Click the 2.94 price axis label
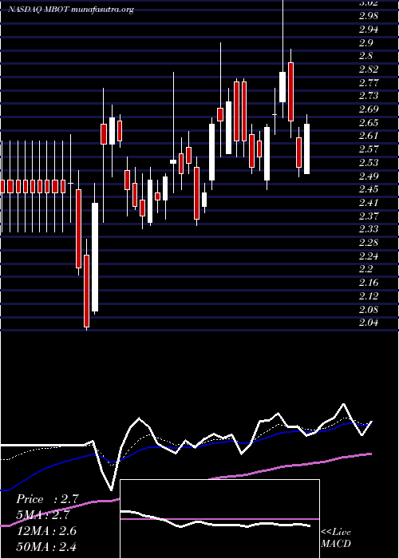 pos(369,30)
